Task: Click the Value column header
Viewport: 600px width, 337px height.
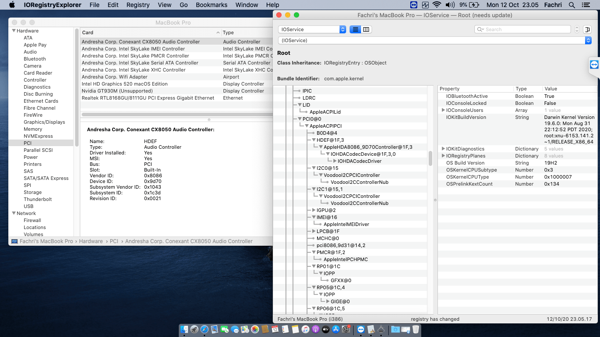Action: click(x=570, y=89)
